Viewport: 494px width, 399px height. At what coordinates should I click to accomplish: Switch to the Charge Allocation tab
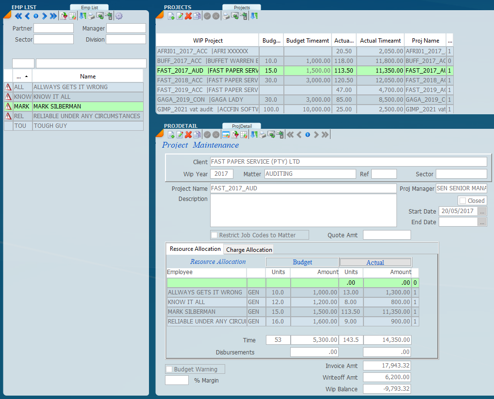pos(249,250)
